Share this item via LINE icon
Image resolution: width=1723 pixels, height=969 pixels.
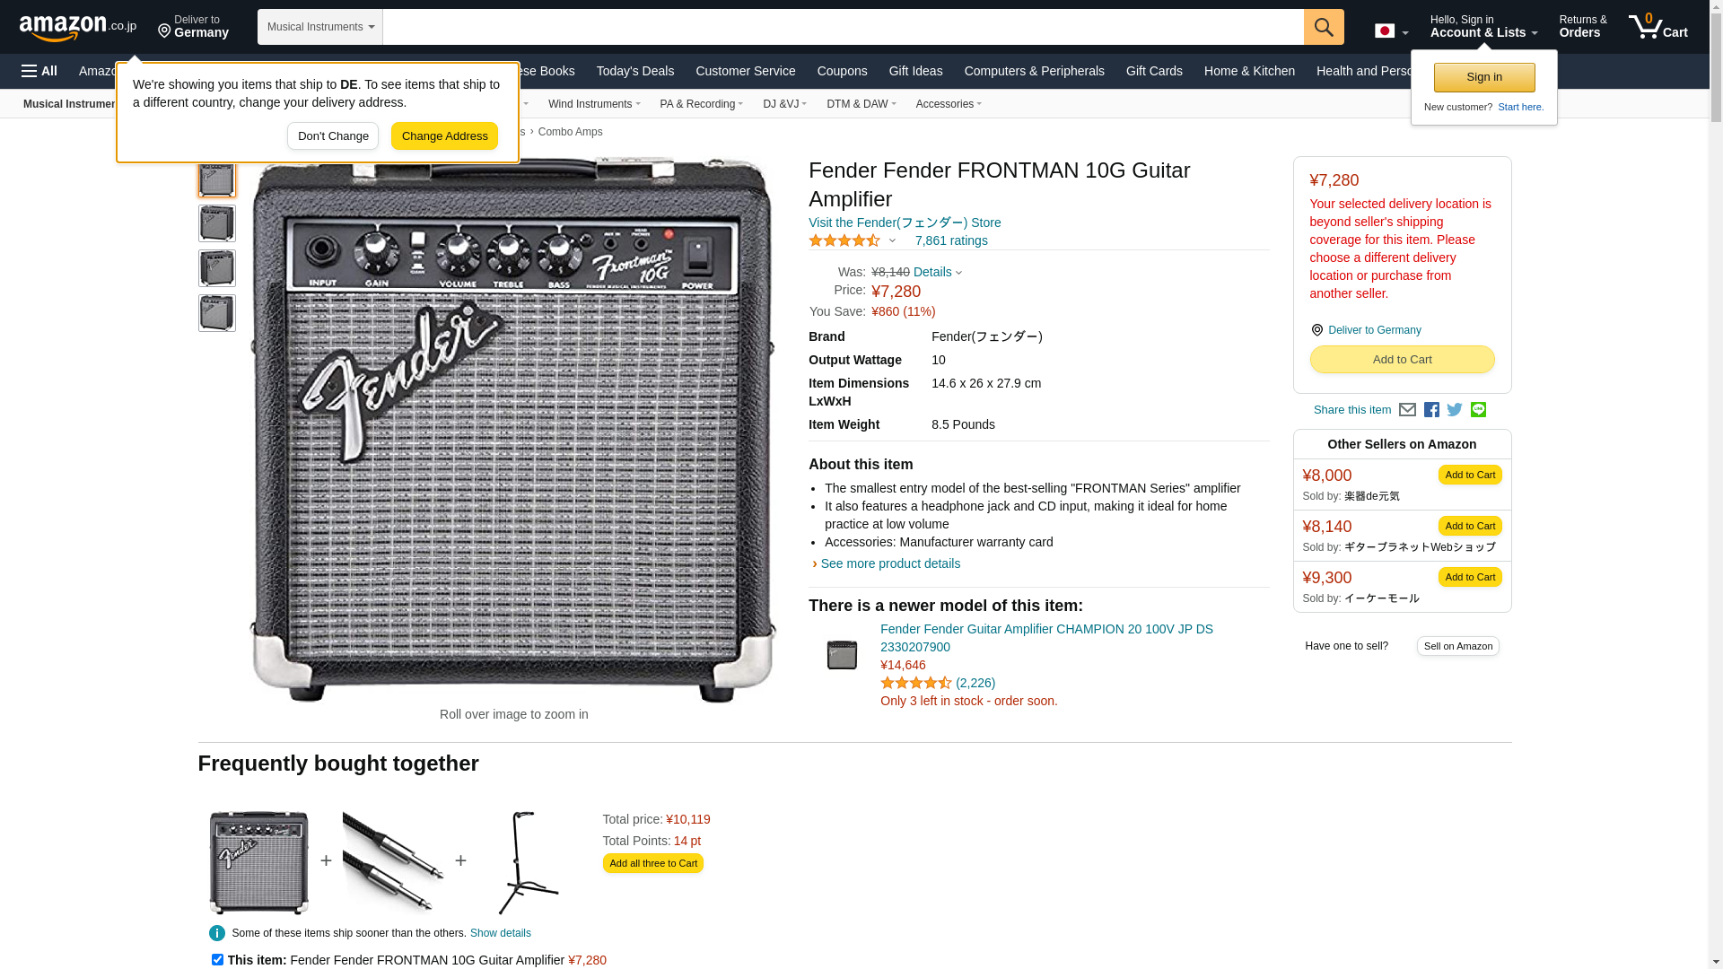point(1478,410)
